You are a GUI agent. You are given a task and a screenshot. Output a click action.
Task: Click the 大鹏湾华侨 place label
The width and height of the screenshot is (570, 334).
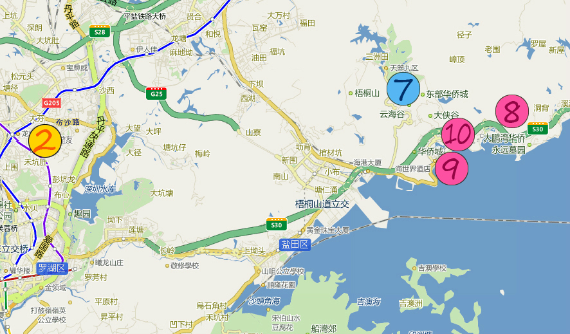click(504, 138)
